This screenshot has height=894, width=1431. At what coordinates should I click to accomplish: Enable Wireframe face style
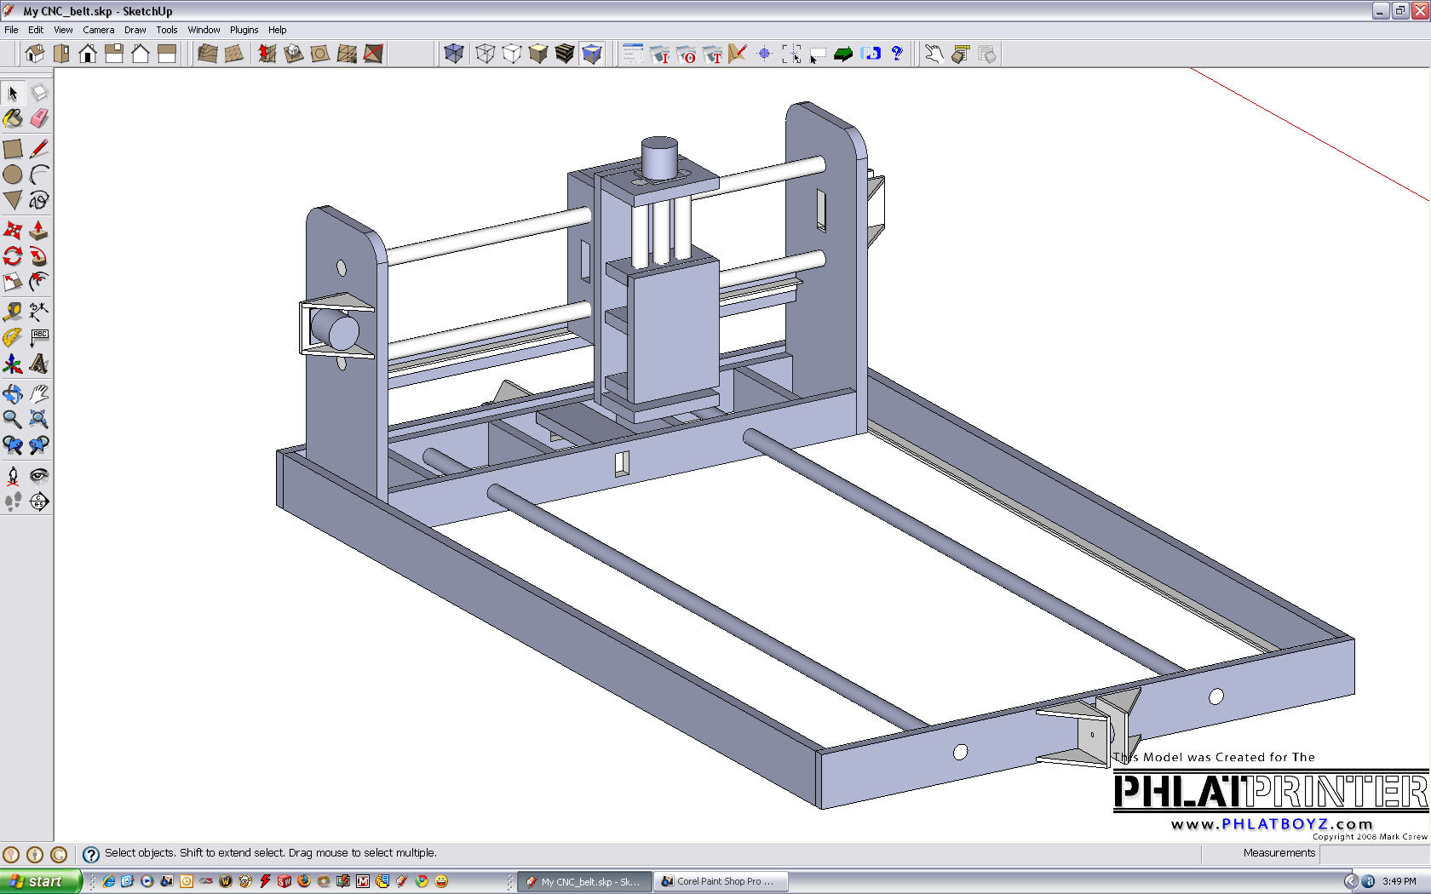pyautogui.click(x=486, y=54)
